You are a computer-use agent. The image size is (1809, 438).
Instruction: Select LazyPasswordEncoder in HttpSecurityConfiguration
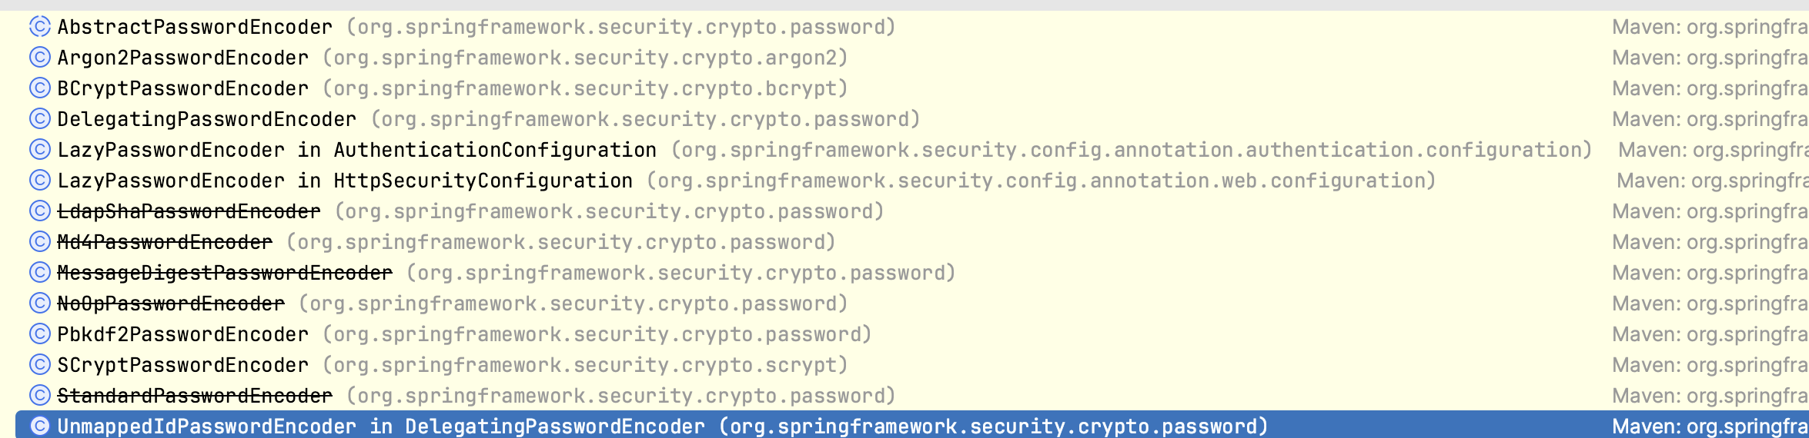[912, 181]
